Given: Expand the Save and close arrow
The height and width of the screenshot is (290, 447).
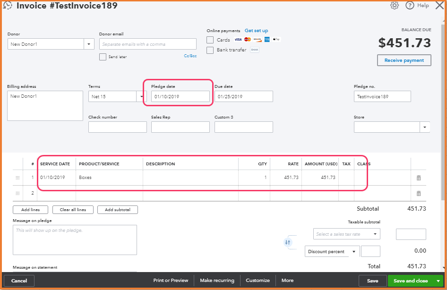Looking at the screenshot, I should click(438, 281).
